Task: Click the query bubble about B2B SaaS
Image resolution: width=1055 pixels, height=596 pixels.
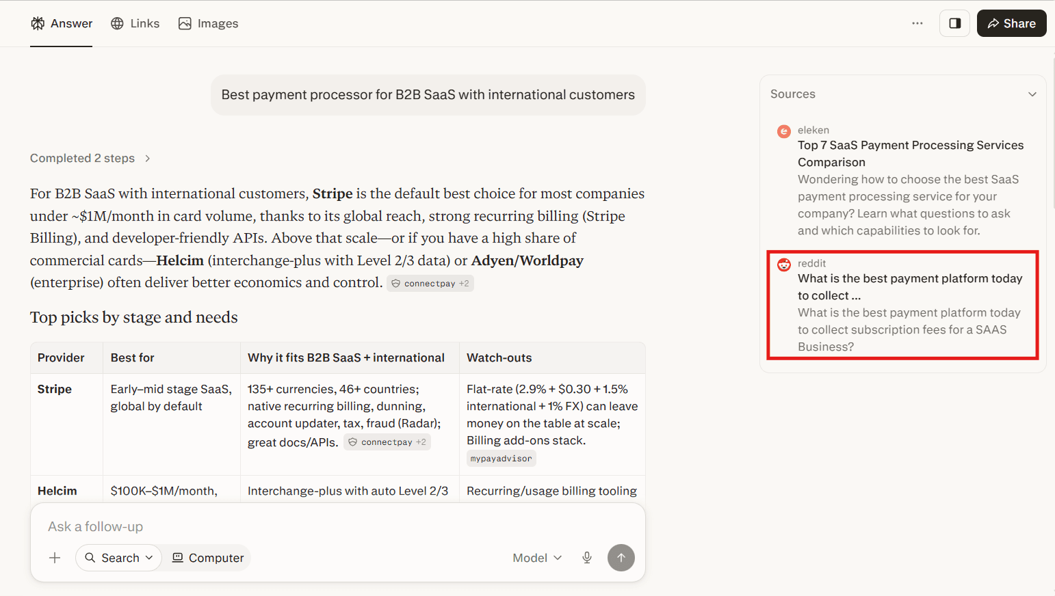Action: pyautogui.click(x=428, y=95)
